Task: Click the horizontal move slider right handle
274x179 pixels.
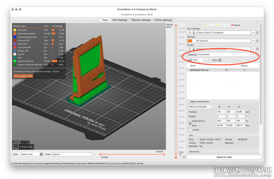Action: click(x=164, y=154)
